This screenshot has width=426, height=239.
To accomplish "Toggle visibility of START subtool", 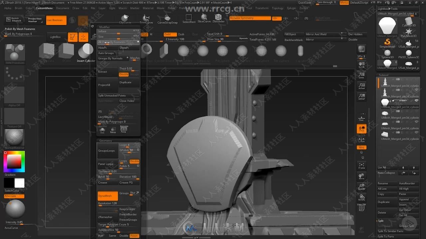I will click(x=416, y=100).
